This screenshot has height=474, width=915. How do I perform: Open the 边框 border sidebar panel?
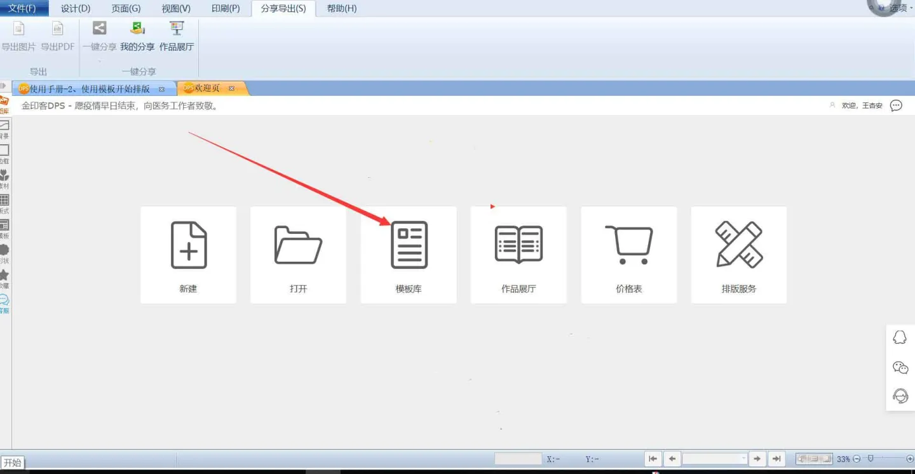click(x=4, y=154)
